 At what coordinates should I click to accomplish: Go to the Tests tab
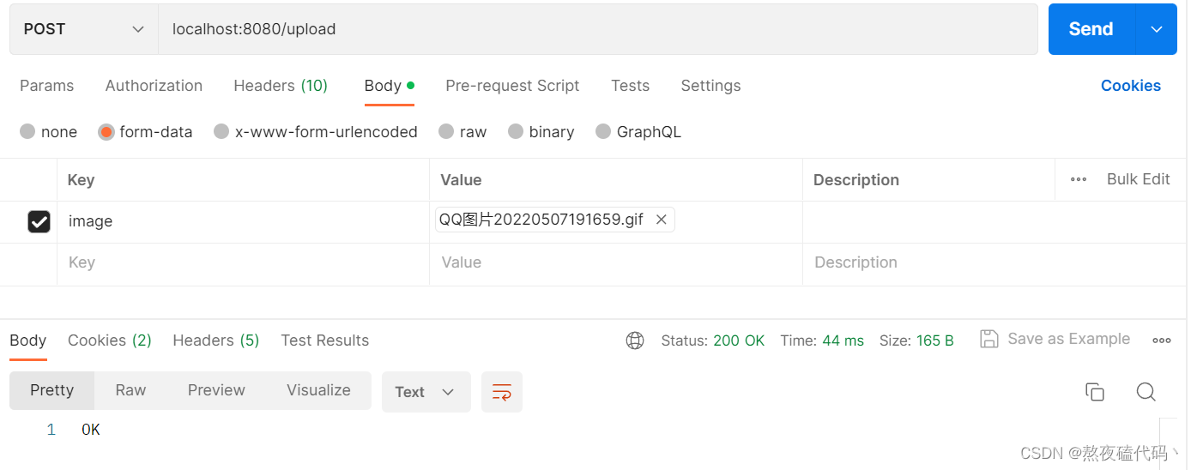click(630, 86)
